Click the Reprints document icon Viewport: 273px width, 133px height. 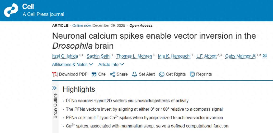click(192, 74)
